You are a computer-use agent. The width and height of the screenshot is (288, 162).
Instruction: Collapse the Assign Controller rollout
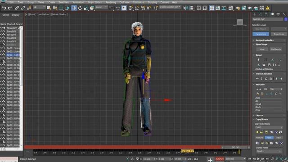pyautogui.click(x=265, y=40)
